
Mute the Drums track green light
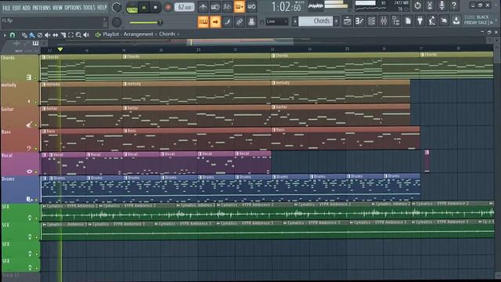tap(36, 200)
